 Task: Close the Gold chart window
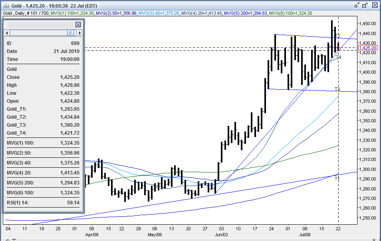(x=375, y=6)
